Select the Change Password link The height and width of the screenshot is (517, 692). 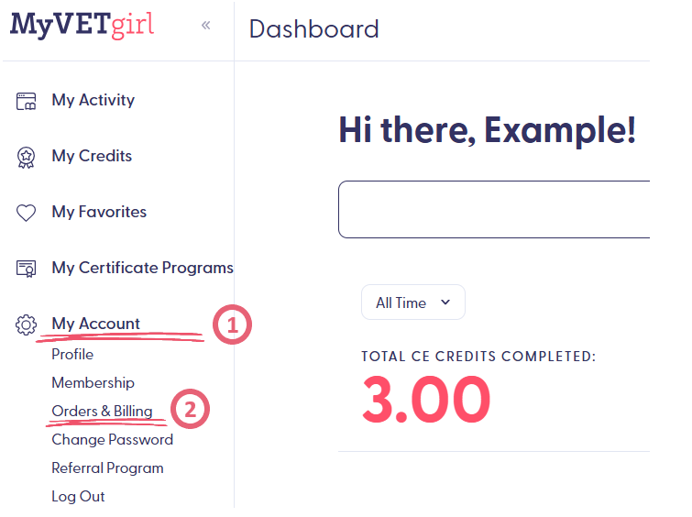[112, 440]
